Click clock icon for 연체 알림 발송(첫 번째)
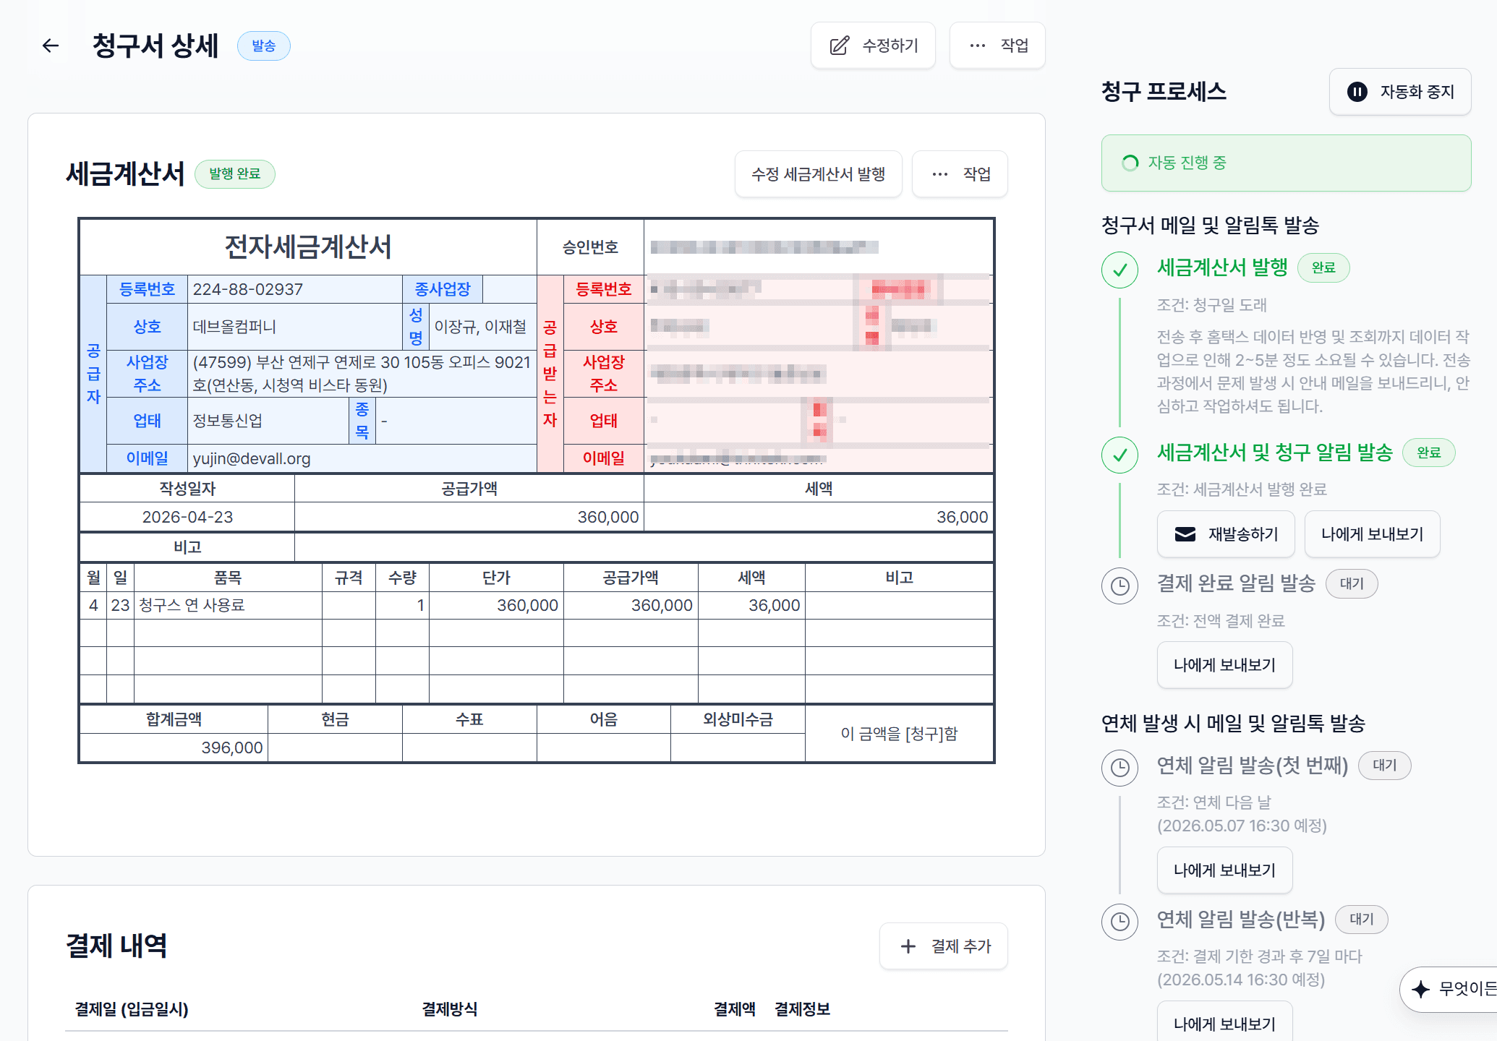This screenshot has height=1041, width=1497. click(x=1119, y=768)
